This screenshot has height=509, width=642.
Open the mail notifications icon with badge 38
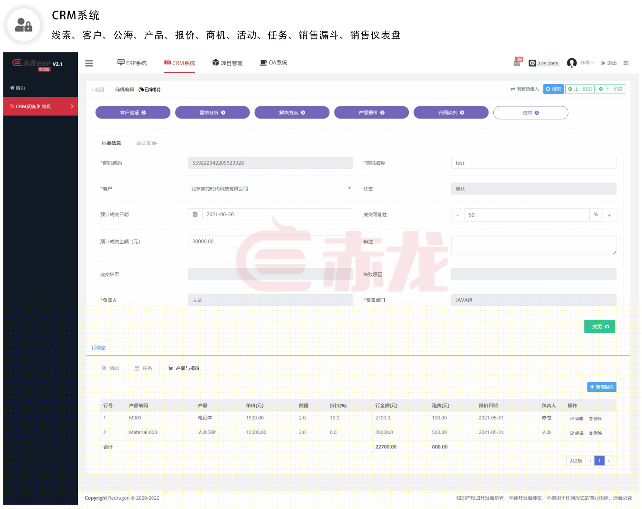pos(516,63)
